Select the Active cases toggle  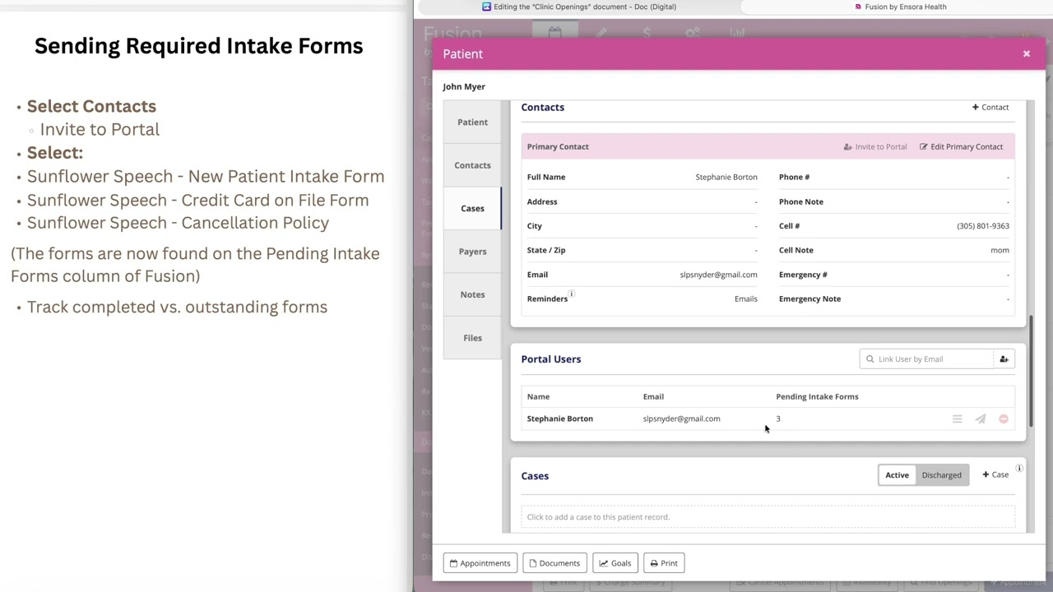897,475
